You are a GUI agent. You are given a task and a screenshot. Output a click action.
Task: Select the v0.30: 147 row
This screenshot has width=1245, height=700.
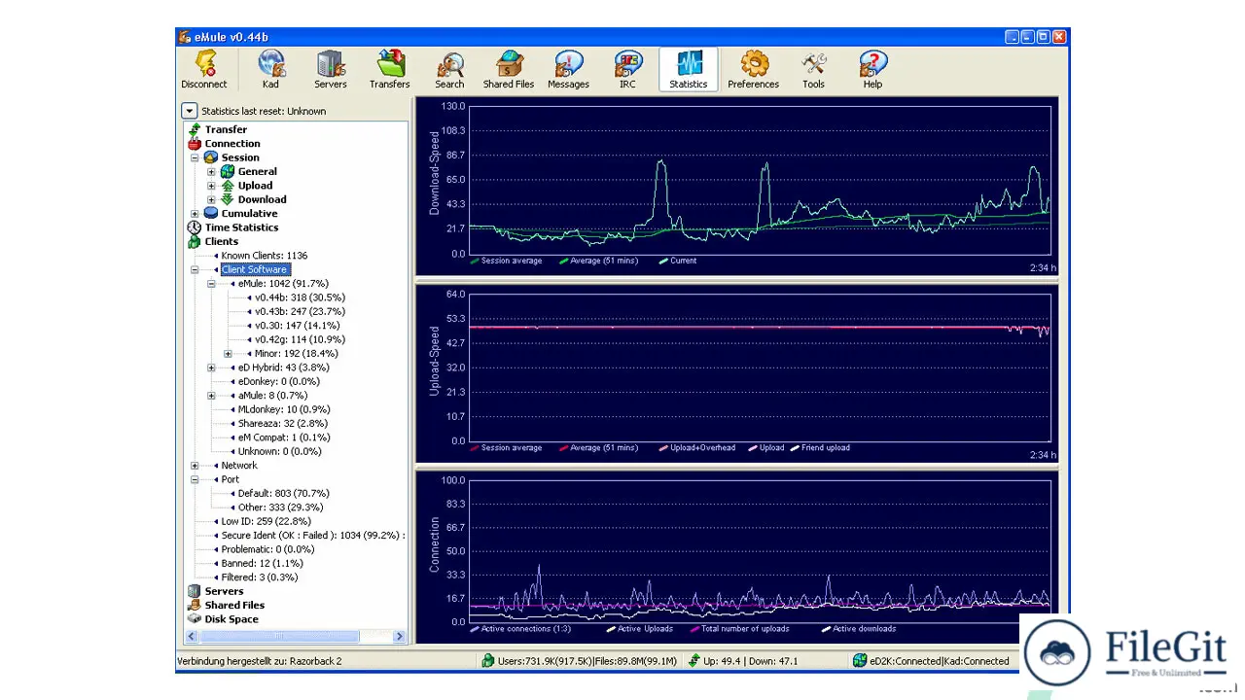(x=297, y=326)
